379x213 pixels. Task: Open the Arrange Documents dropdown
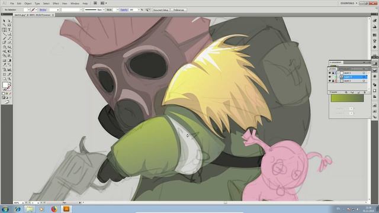point(104,3)
